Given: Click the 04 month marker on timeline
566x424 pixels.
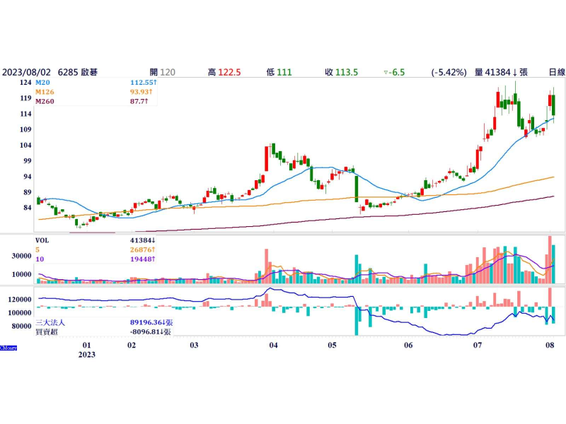Looking at the screenshot, I should click(273, 346).
